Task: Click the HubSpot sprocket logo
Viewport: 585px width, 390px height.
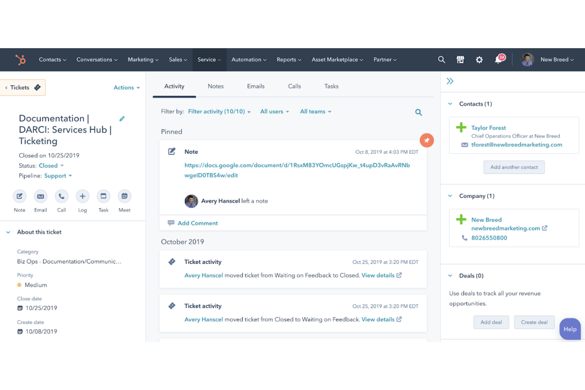Action: pos(20,60)
